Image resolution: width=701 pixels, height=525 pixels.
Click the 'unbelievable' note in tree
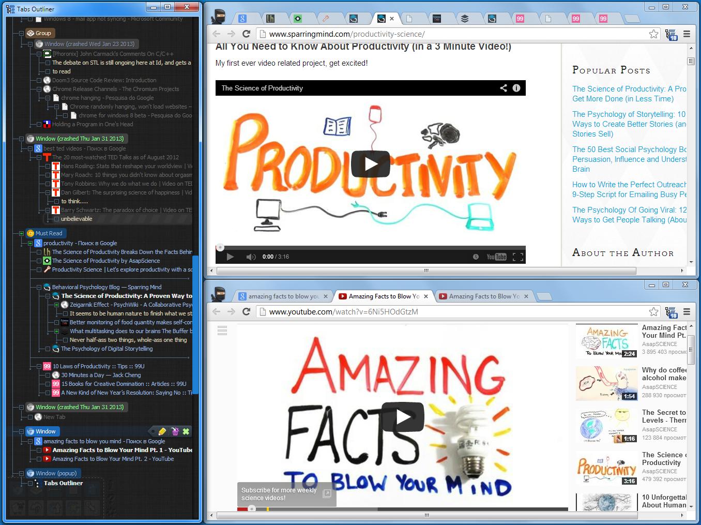tap(77, 219)
